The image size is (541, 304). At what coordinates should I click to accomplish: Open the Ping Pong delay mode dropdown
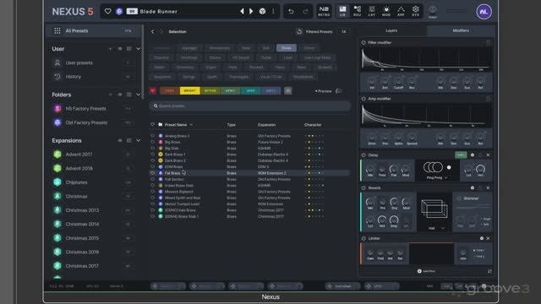(x=437, y=178)
